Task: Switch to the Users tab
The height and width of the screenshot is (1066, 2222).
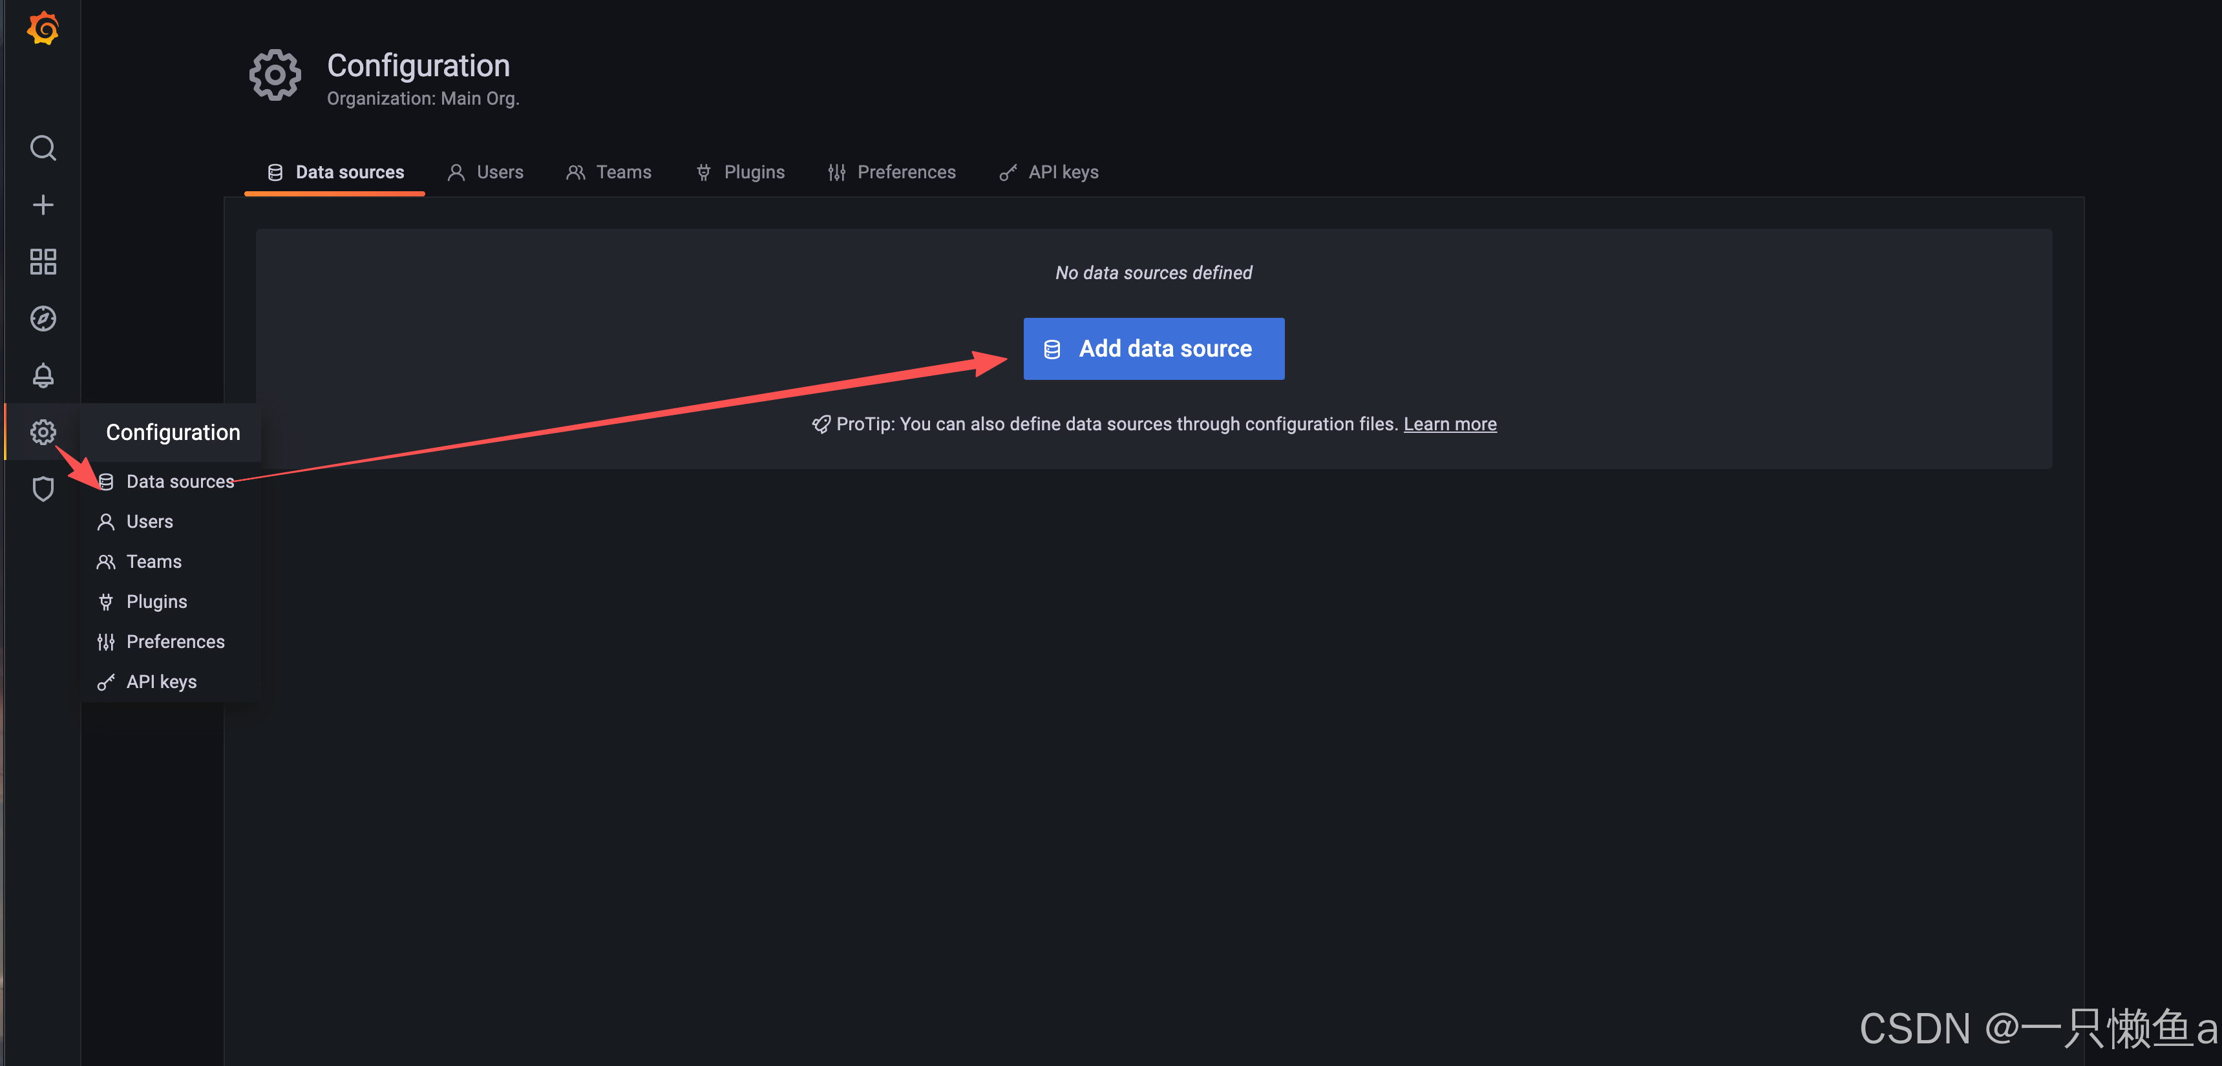Action: tap(485, 172)
